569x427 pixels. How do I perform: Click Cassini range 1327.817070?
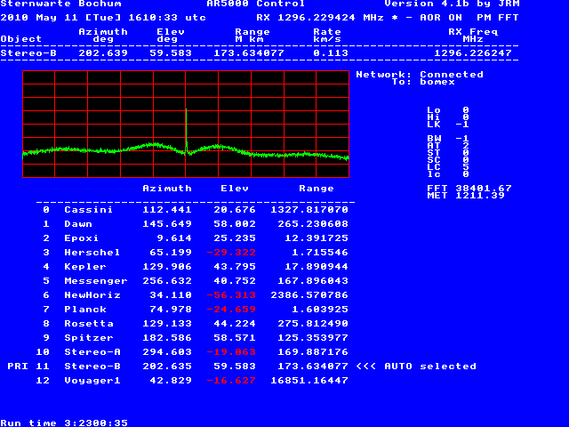tap(309, 210)
